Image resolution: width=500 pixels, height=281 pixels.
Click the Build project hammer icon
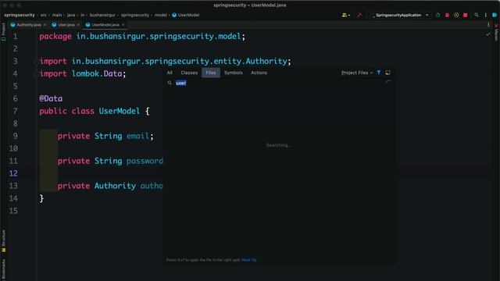point(359,15)
